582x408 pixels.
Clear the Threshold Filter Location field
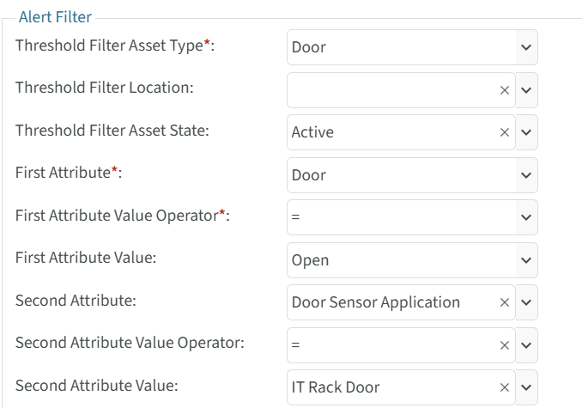(505, 90)
